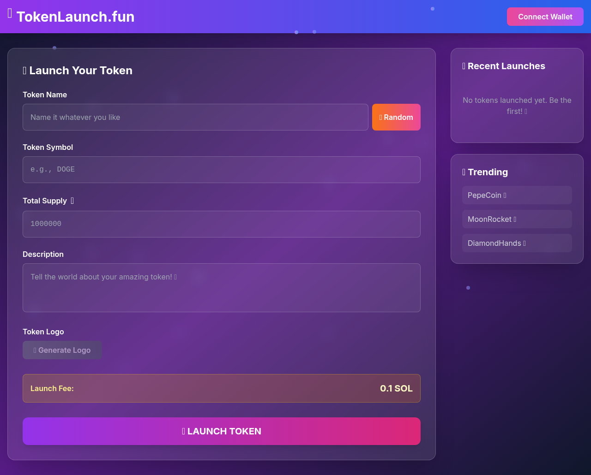
Task: Click the icon beside Recent Launches heading
Action: pos(464,65)
